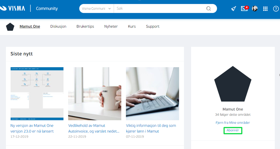This screenshot has width=280, height=149.
Task: Open 'Vedlikehold av Mamut Autoinvoice' article
Action: pyautogui.click(x=94, y=128)
